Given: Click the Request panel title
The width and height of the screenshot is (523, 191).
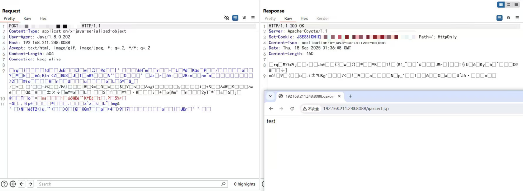Looking at the screenshot, I should (11, 11).
